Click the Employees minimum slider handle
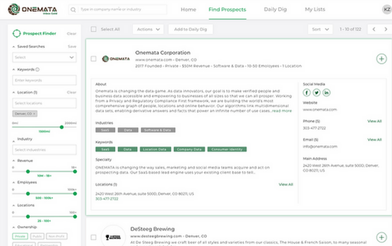 28,194
